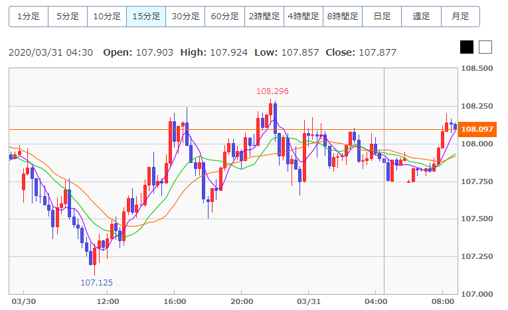Click the active 15分足 tab
The image size is (508, 310).
146,17
